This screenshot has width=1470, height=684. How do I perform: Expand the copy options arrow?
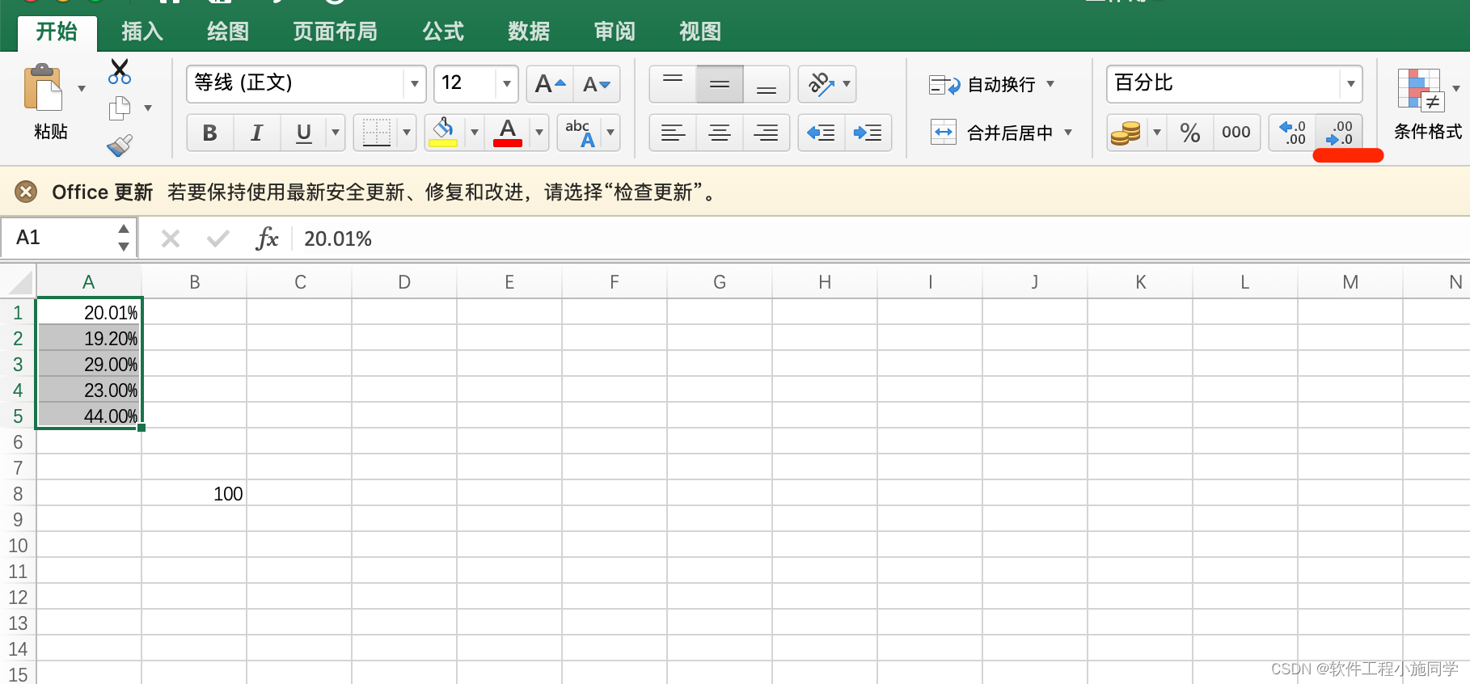(x=148, y=108)
